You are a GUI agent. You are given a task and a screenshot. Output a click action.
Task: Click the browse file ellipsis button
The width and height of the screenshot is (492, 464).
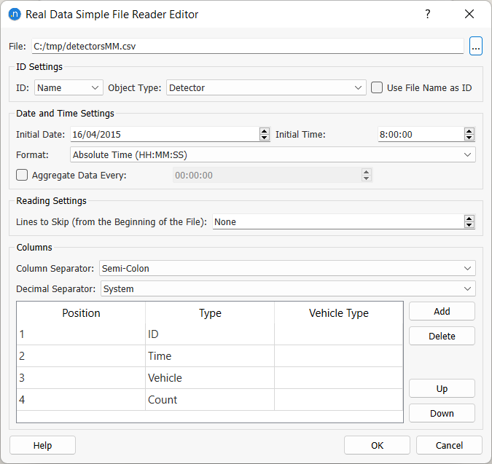[475, 46]
